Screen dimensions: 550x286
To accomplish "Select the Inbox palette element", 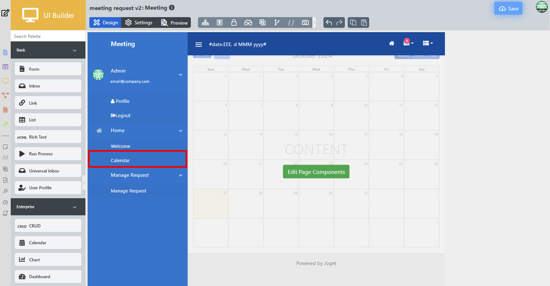I will (x=48, y=86).
